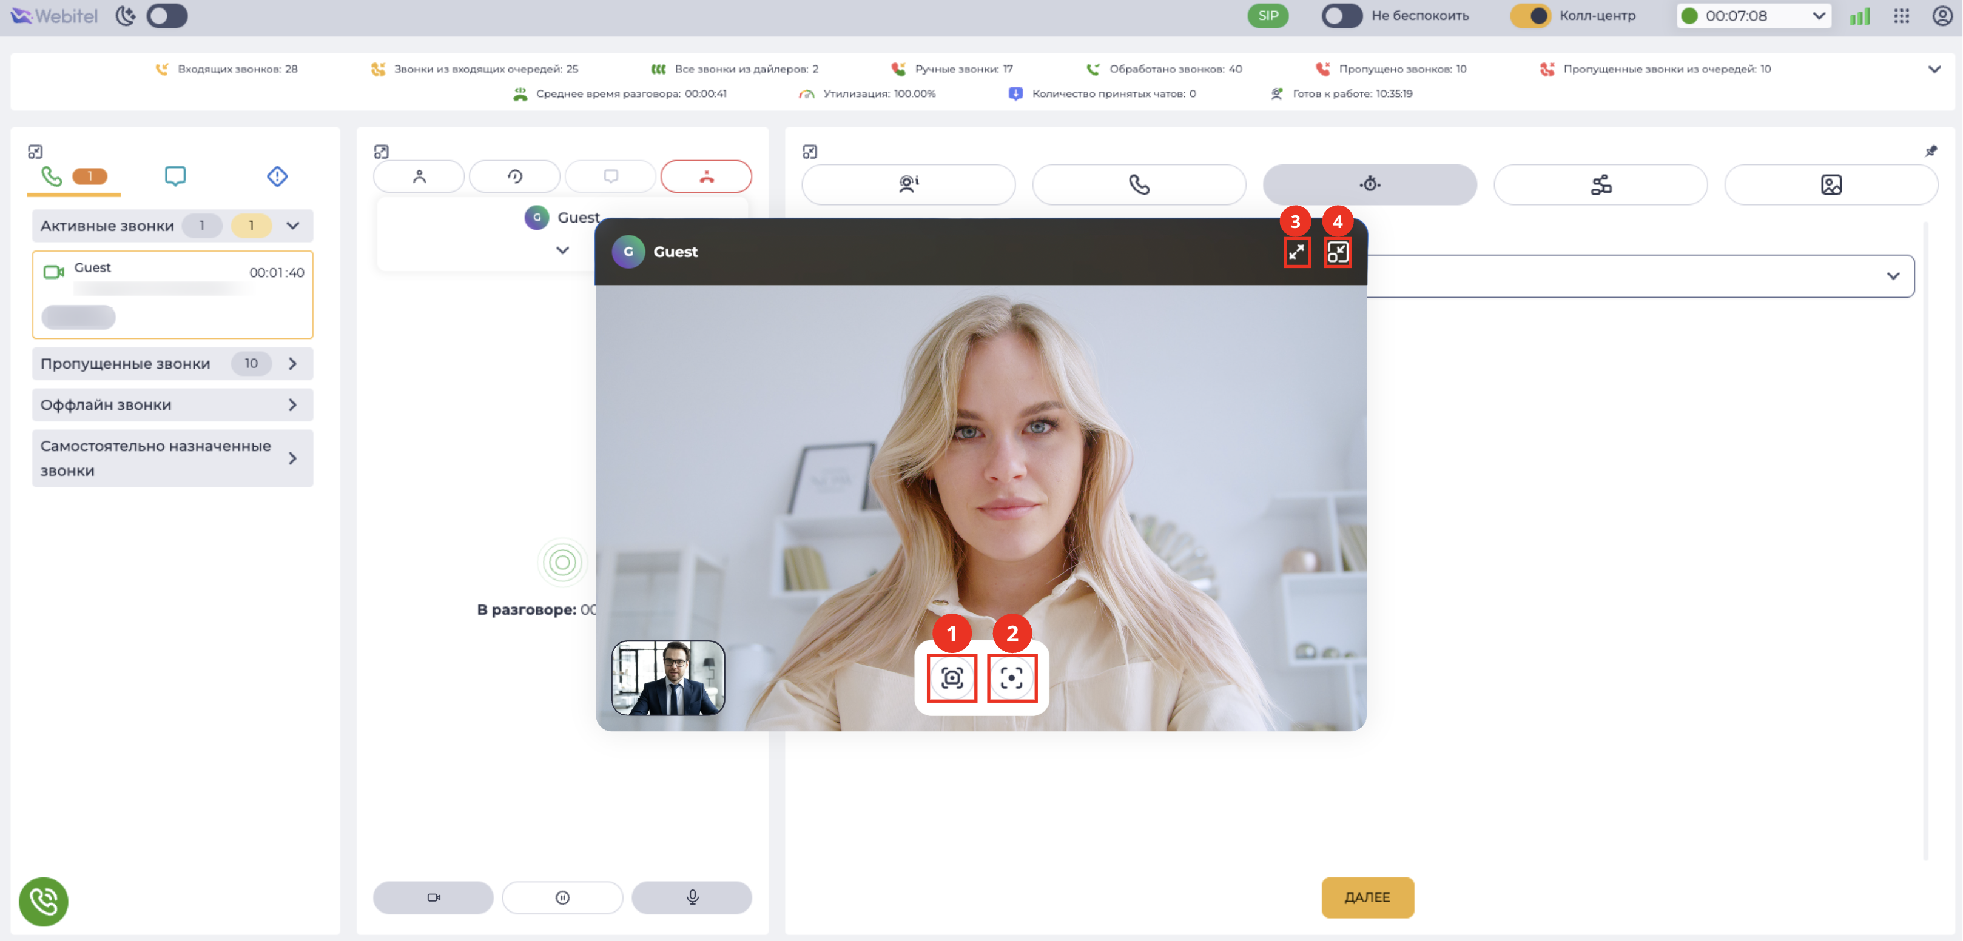Select the active Guest call card
1963x941 pixels.
point(173,294)
